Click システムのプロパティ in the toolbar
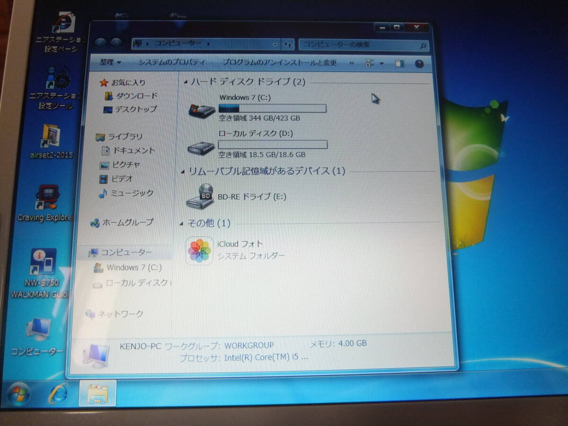Screen dimensions: 568x426 pos(172,62)
